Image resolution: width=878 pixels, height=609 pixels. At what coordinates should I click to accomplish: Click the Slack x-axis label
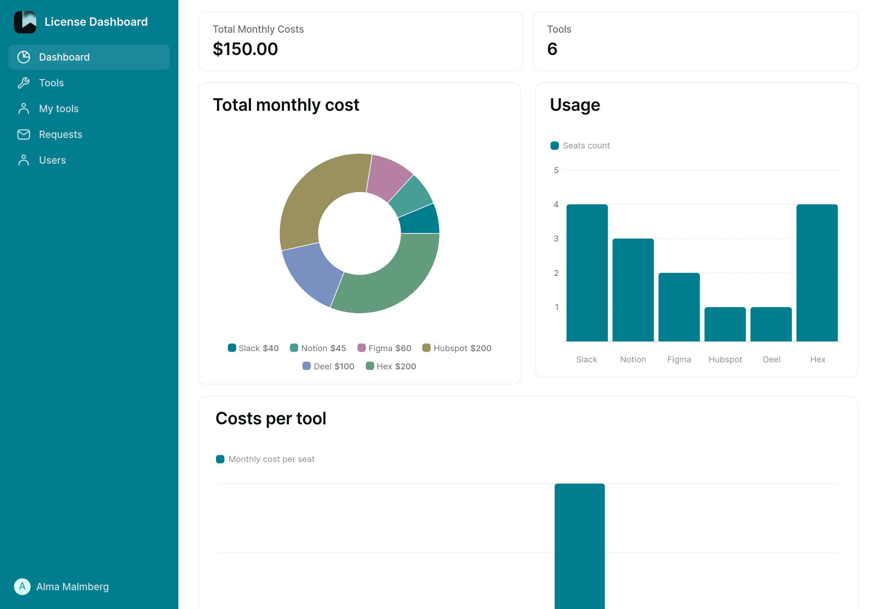coord(586,360)
